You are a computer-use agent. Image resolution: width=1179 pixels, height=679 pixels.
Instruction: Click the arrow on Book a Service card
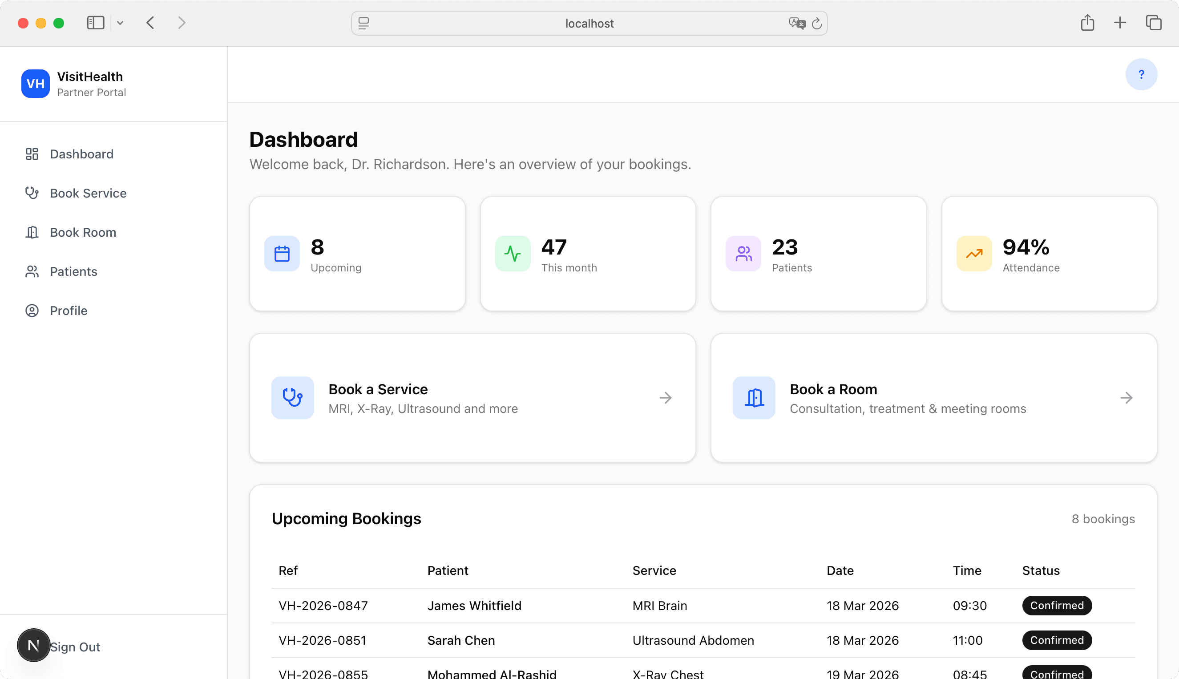tap(666, 398)
